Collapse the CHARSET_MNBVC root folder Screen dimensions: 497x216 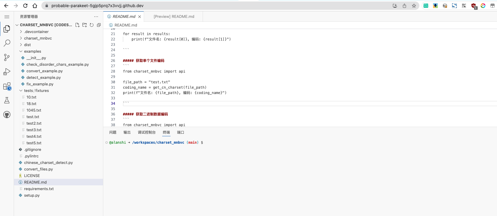(17, 25)
